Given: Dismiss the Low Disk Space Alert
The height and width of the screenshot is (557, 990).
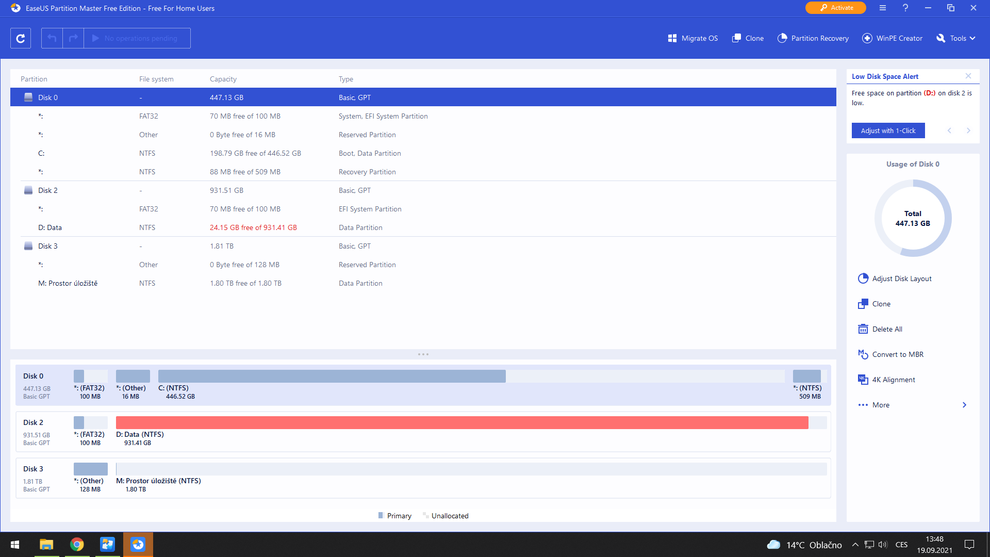Looking at the screenshot, I should pyautogui.click(x=968, y=76).
